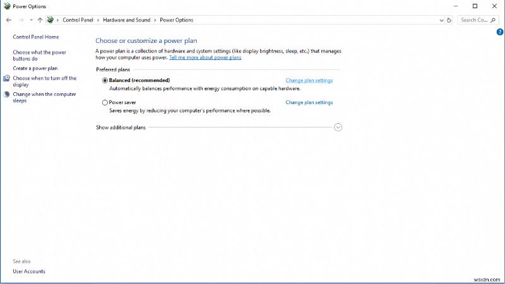Expand Show additional plans chevron
This screenshot has height=284, width=505.
[338, 127]
